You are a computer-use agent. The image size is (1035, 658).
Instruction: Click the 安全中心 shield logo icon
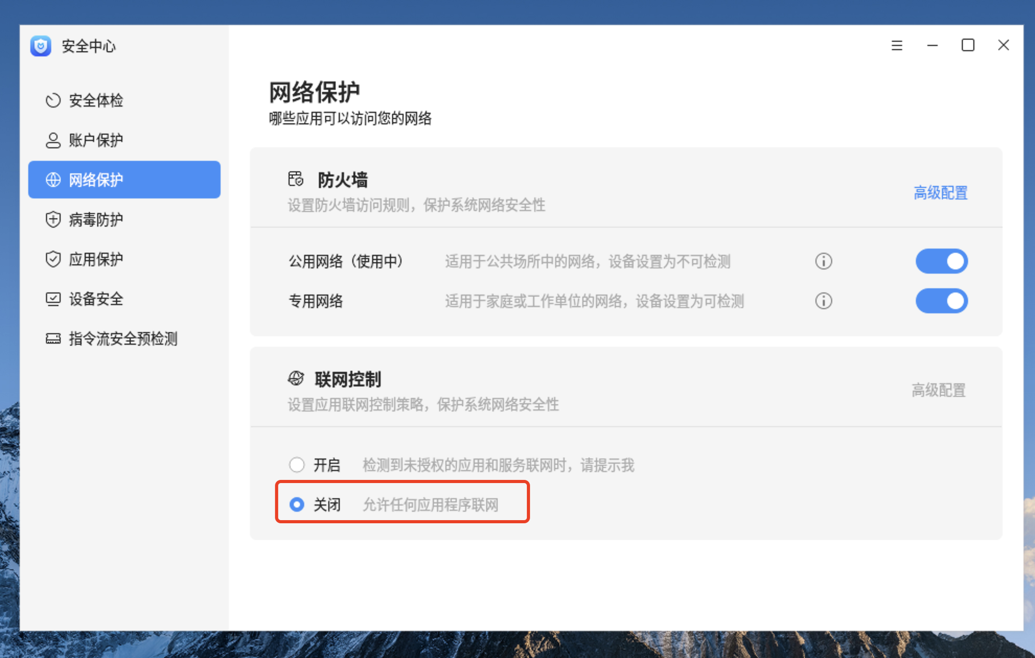pos(40,46)
